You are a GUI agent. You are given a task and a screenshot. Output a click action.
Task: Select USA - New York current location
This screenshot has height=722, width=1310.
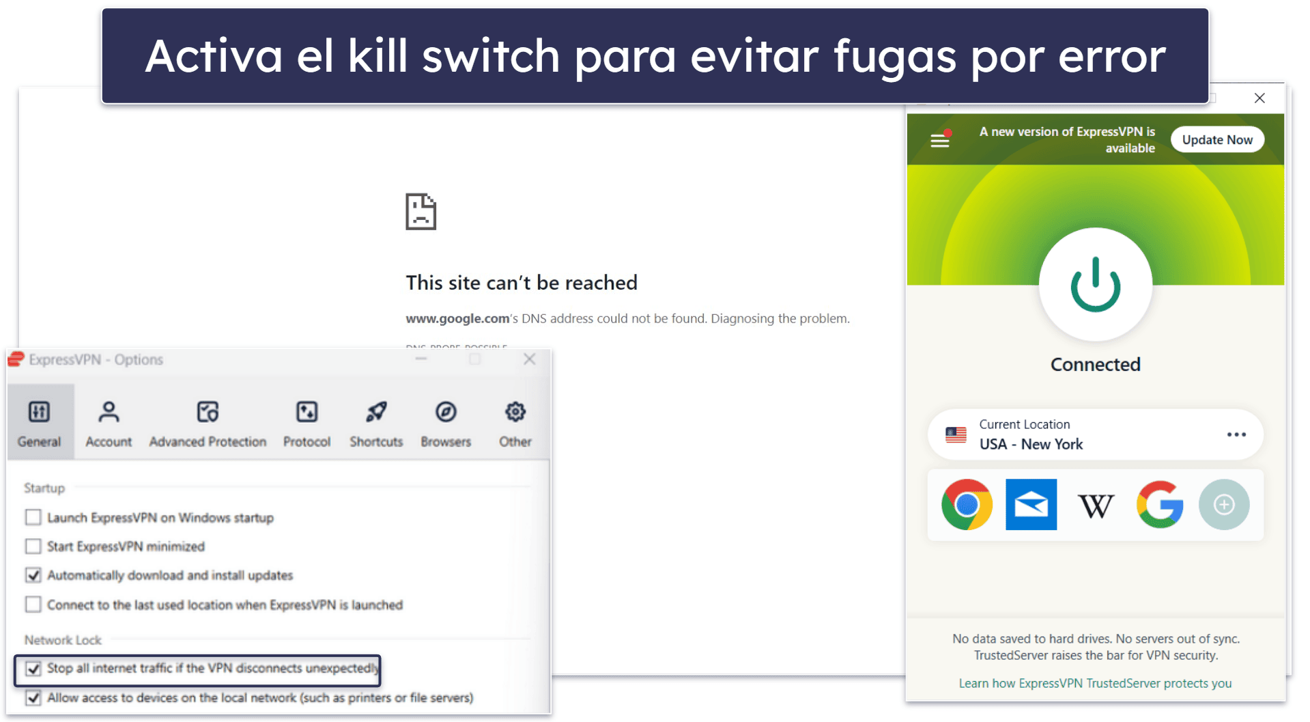pos(1095,434)
